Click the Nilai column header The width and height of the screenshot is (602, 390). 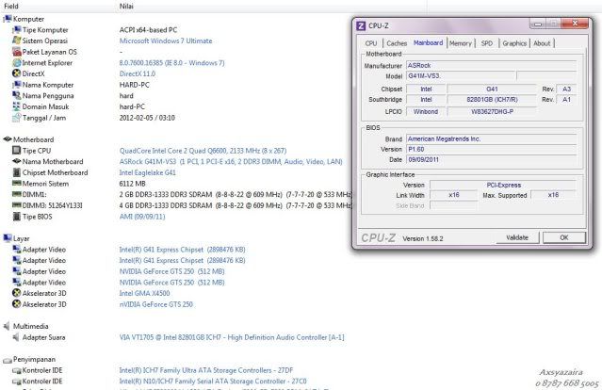[126, 7]
